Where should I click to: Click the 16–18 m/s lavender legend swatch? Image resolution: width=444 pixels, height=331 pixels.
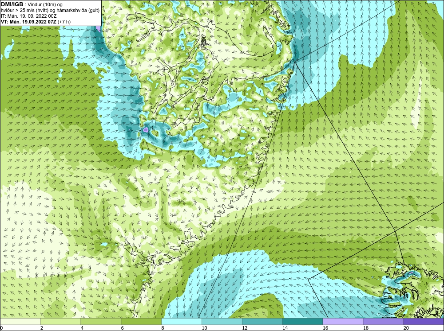coord(343,321)
